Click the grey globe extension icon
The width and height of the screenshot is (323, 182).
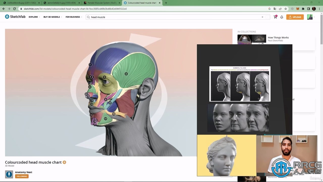(x=292, y=9)
